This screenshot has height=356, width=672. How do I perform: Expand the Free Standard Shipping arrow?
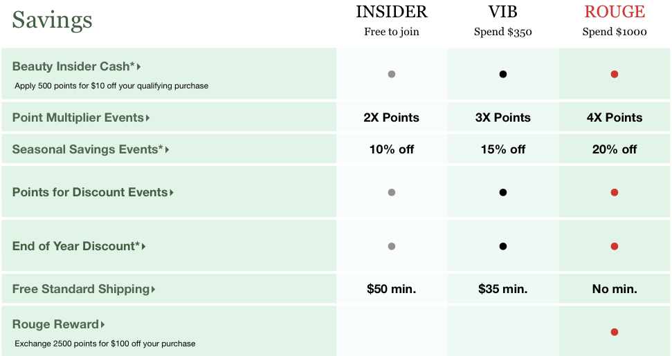pos(153,290)
